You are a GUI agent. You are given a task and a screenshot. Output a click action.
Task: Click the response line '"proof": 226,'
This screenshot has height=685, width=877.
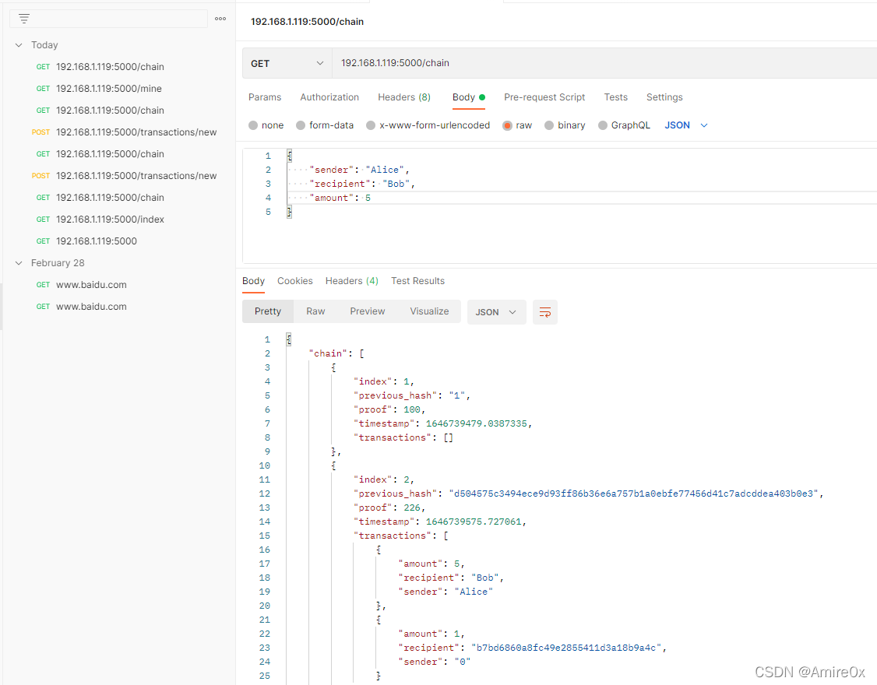coord(389,508)
